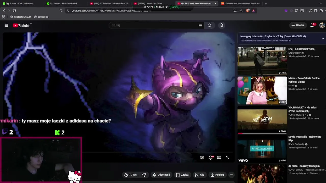Open browser extensions puzzle icon
Viewport: 326px width, 183px height.
(x=297, y=11)
